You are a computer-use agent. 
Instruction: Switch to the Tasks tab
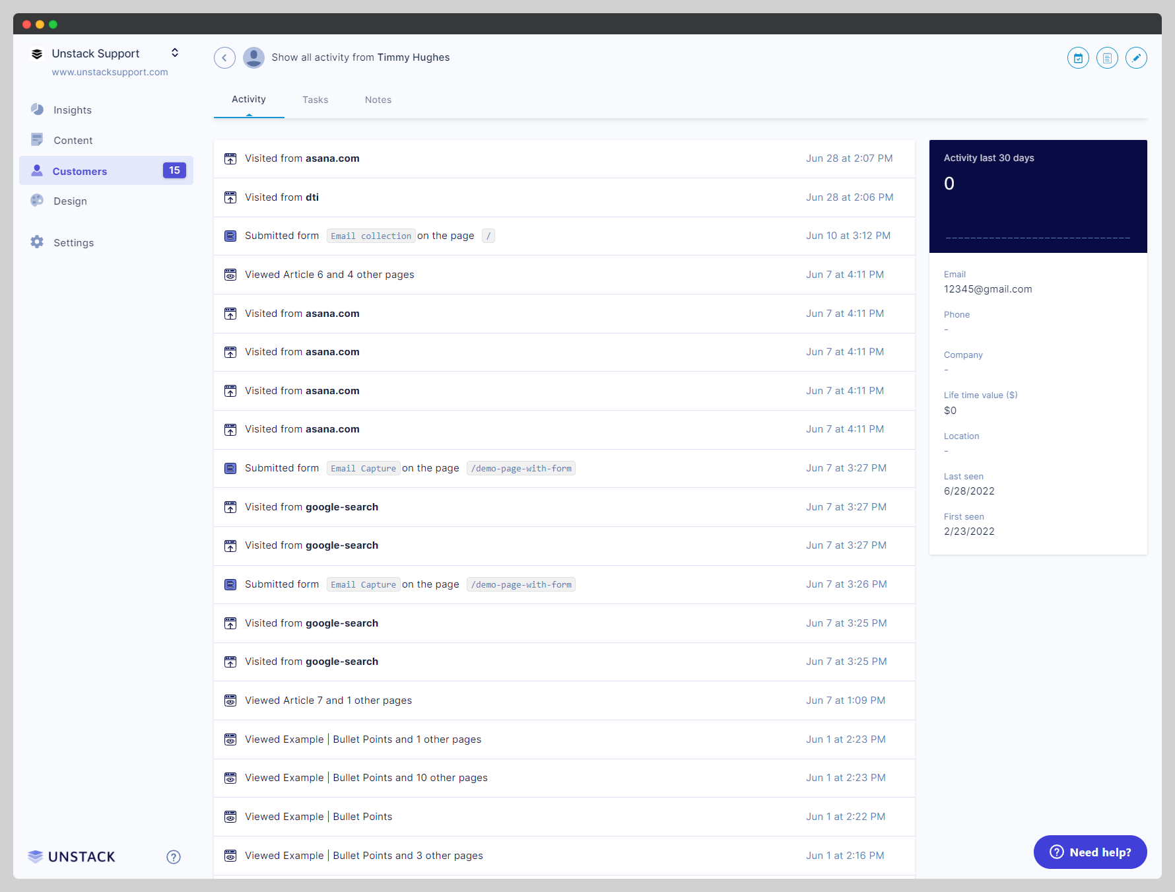[315, 100]
